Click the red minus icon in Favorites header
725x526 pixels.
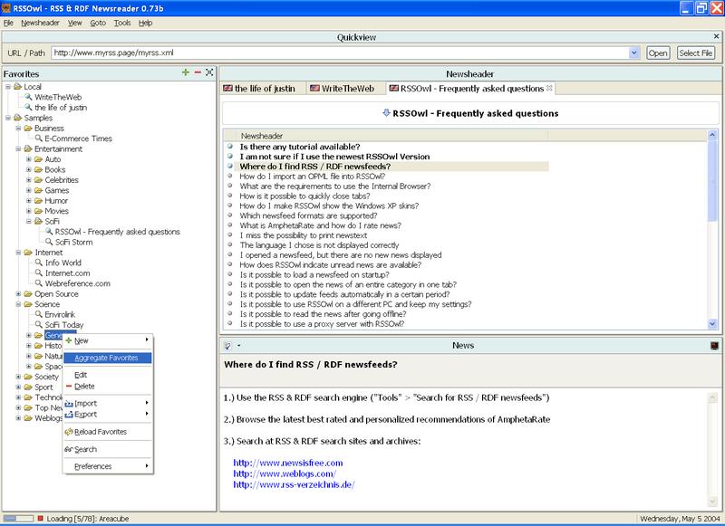pyautogui.click(x=198, y=72)
